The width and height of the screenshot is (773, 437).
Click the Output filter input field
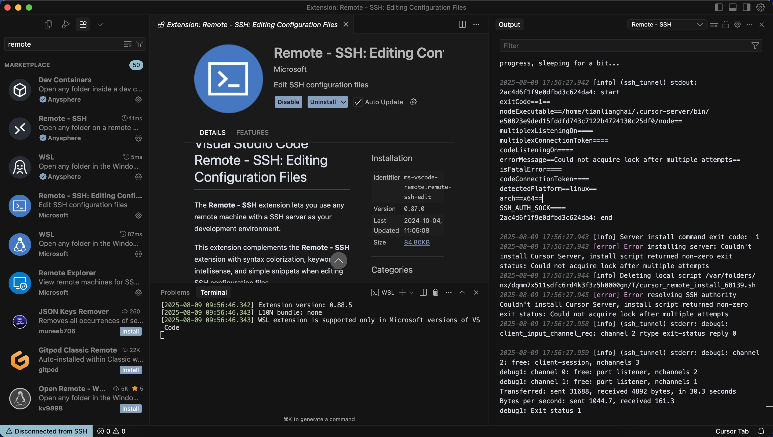point(625,46)
